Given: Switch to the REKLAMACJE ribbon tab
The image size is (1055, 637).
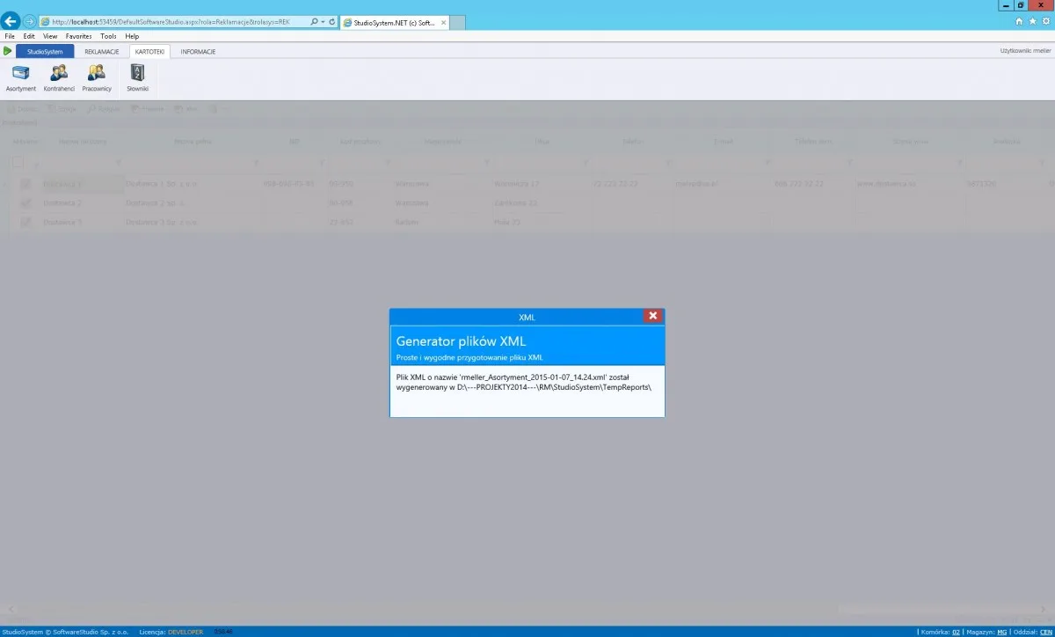Looking at the screenshot, I should tap(102, 51).
